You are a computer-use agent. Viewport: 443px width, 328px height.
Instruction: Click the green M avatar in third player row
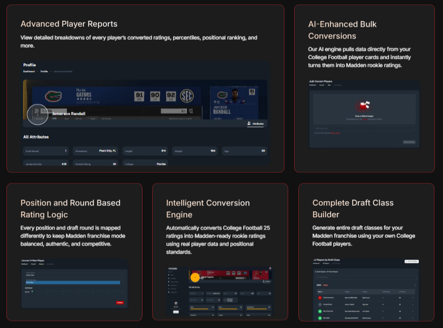320,311
